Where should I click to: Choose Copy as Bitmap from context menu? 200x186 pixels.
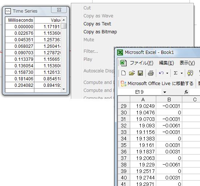click(100, 32)
